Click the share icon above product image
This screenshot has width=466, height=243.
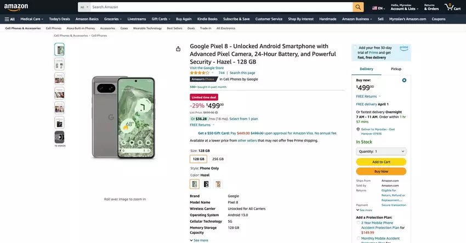click(178, 49)
